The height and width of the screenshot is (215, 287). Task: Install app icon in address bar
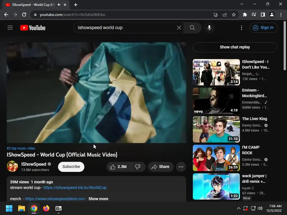216,15
